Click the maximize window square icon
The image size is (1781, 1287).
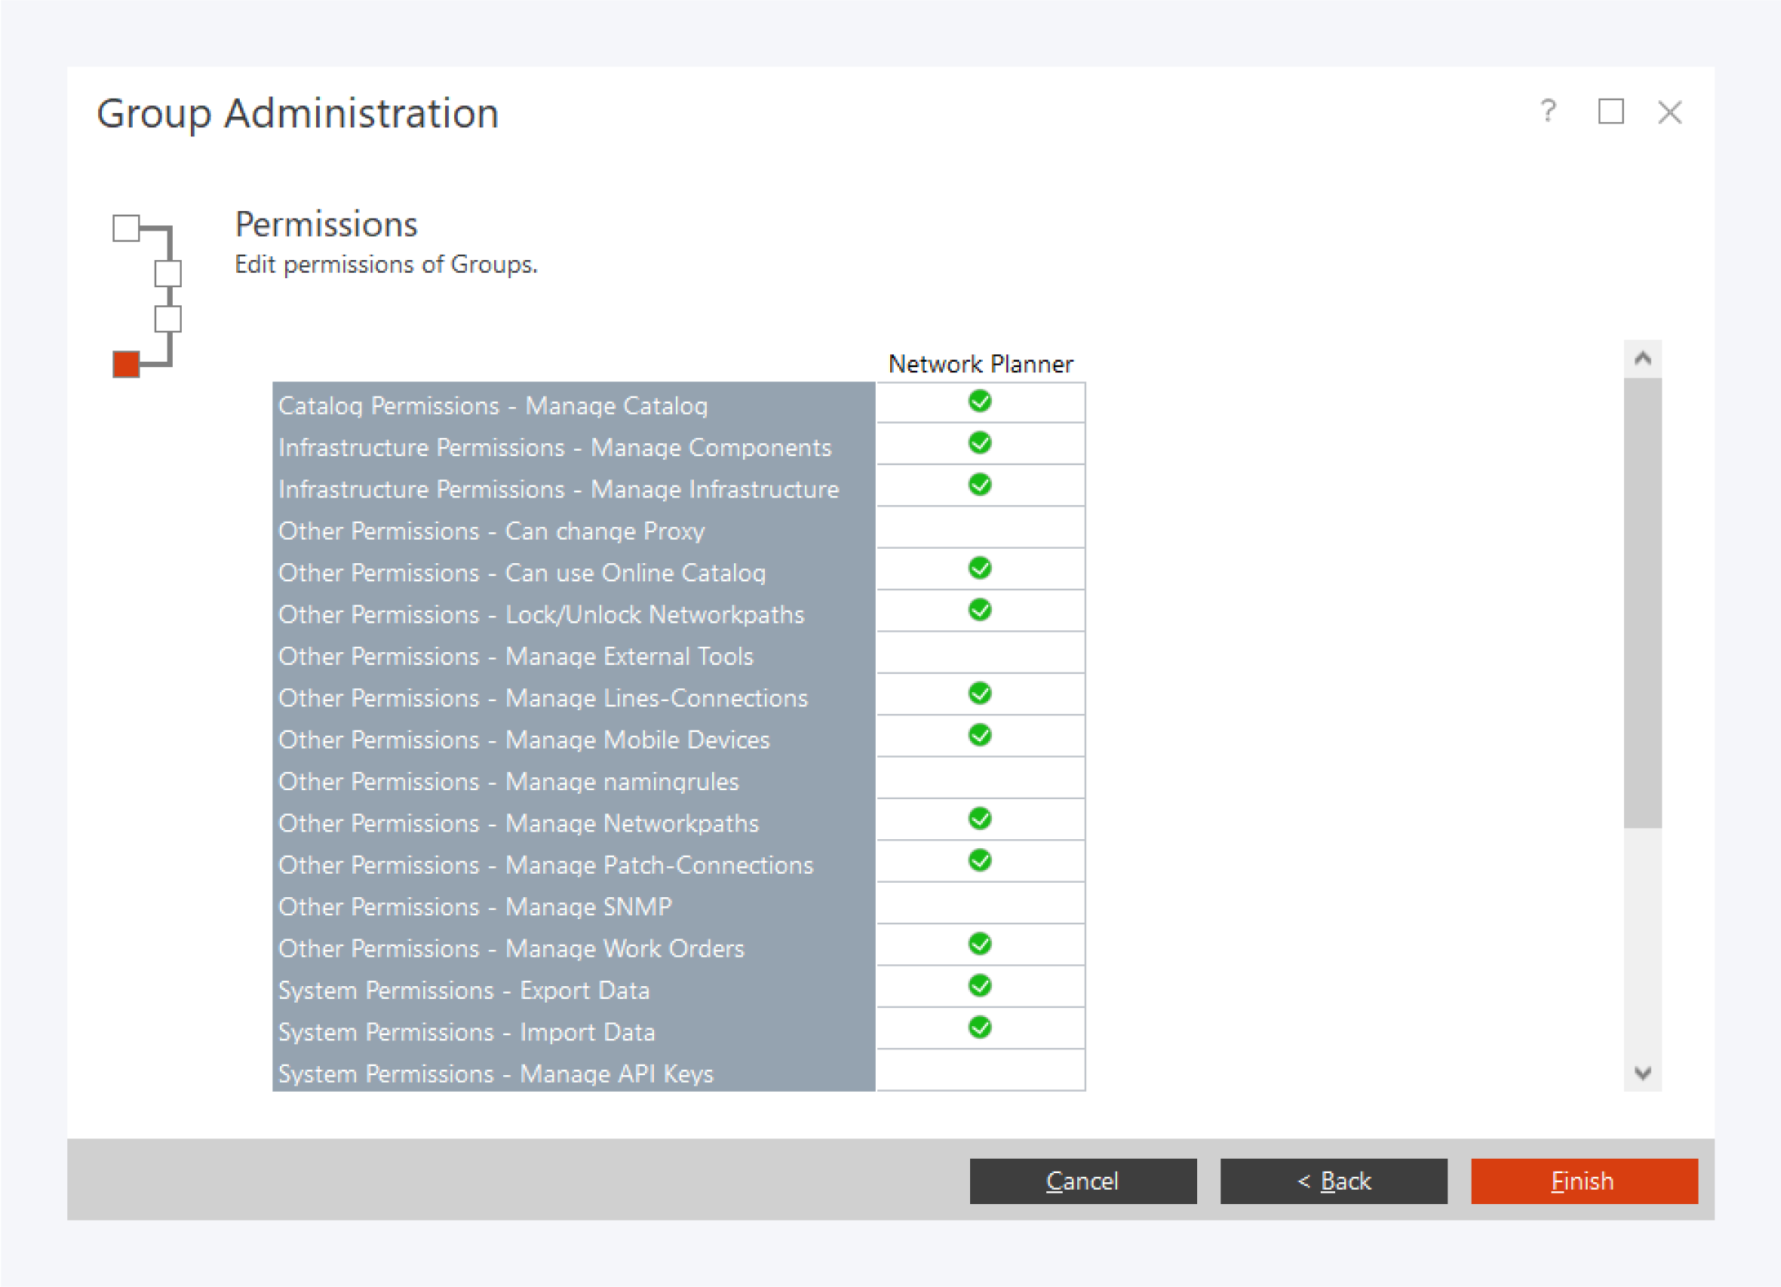click(1611, 112)
